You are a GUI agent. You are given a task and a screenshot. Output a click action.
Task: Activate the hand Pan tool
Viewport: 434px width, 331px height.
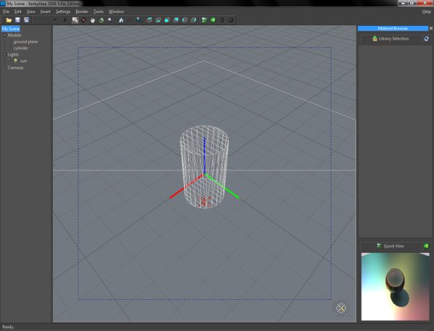click(93, 20)
